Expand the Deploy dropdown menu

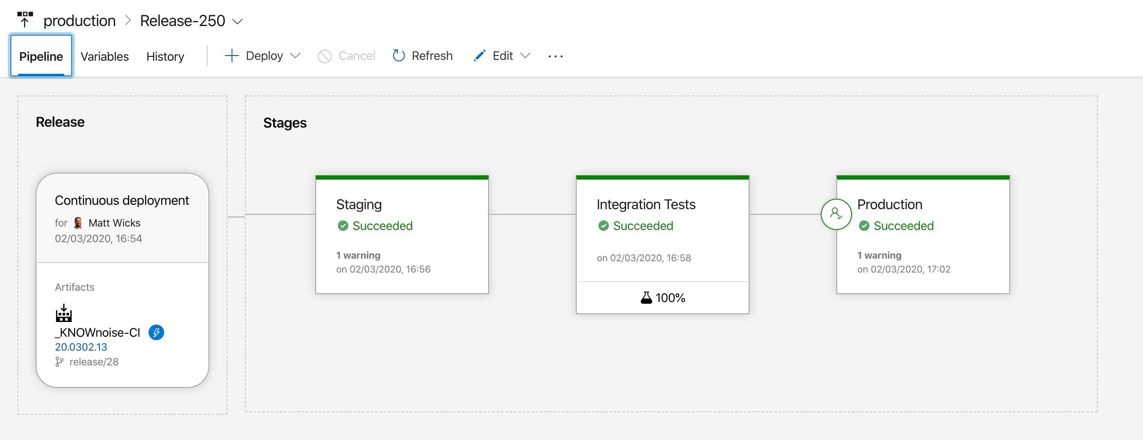pos(295,56)
